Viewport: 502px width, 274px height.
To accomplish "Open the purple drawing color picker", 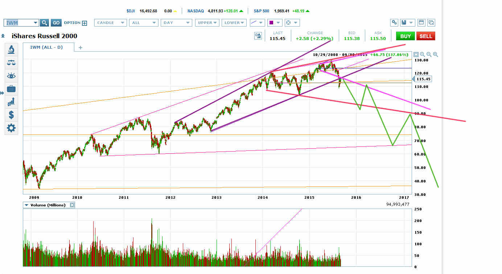I will click(x=275, y=23).
